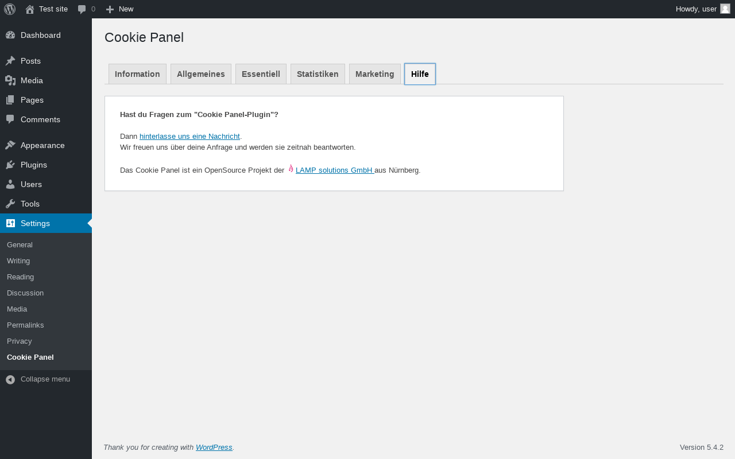This screenshot has height=459, width=735.
Task: Open Writing settings submenu
Action: click(18, 260)
